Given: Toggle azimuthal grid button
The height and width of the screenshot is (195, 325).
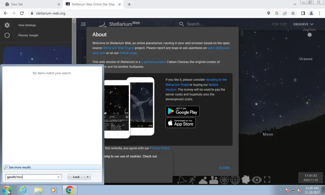Looking at the screenshot, I should pyautogui.click(x=224, y=180).
